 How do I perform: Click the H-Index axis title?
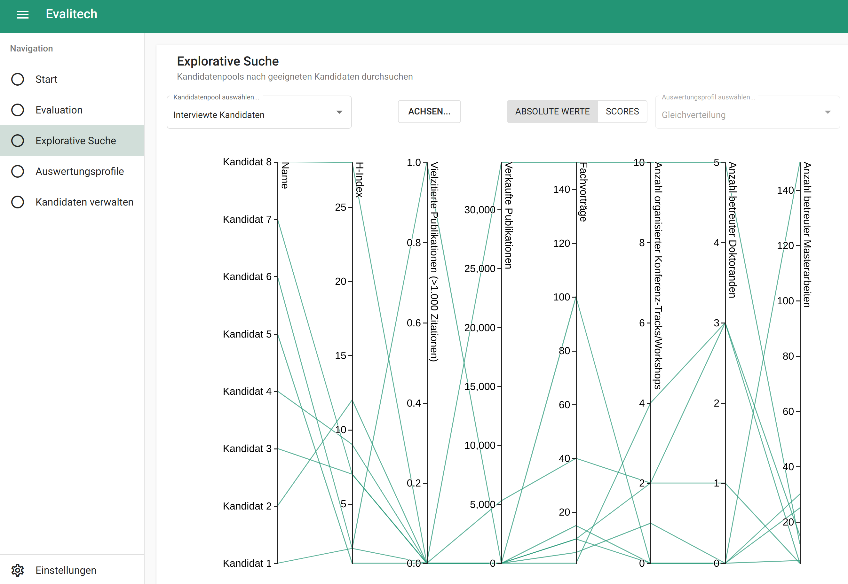[360, 180]
